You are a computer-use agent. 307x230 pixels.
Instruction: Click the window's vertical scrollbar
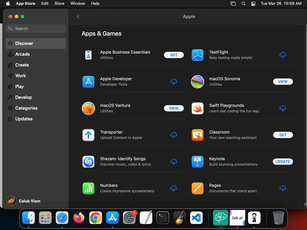[306, 115]
